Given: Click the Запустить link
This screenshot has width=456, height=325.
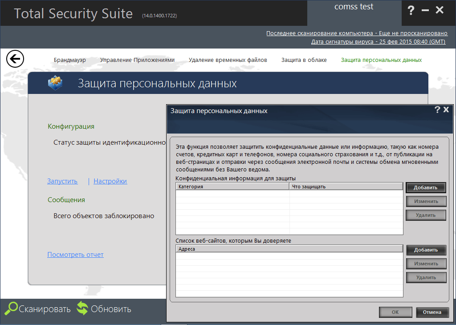Looking at the screenshot, I should [x=62, y=181].
